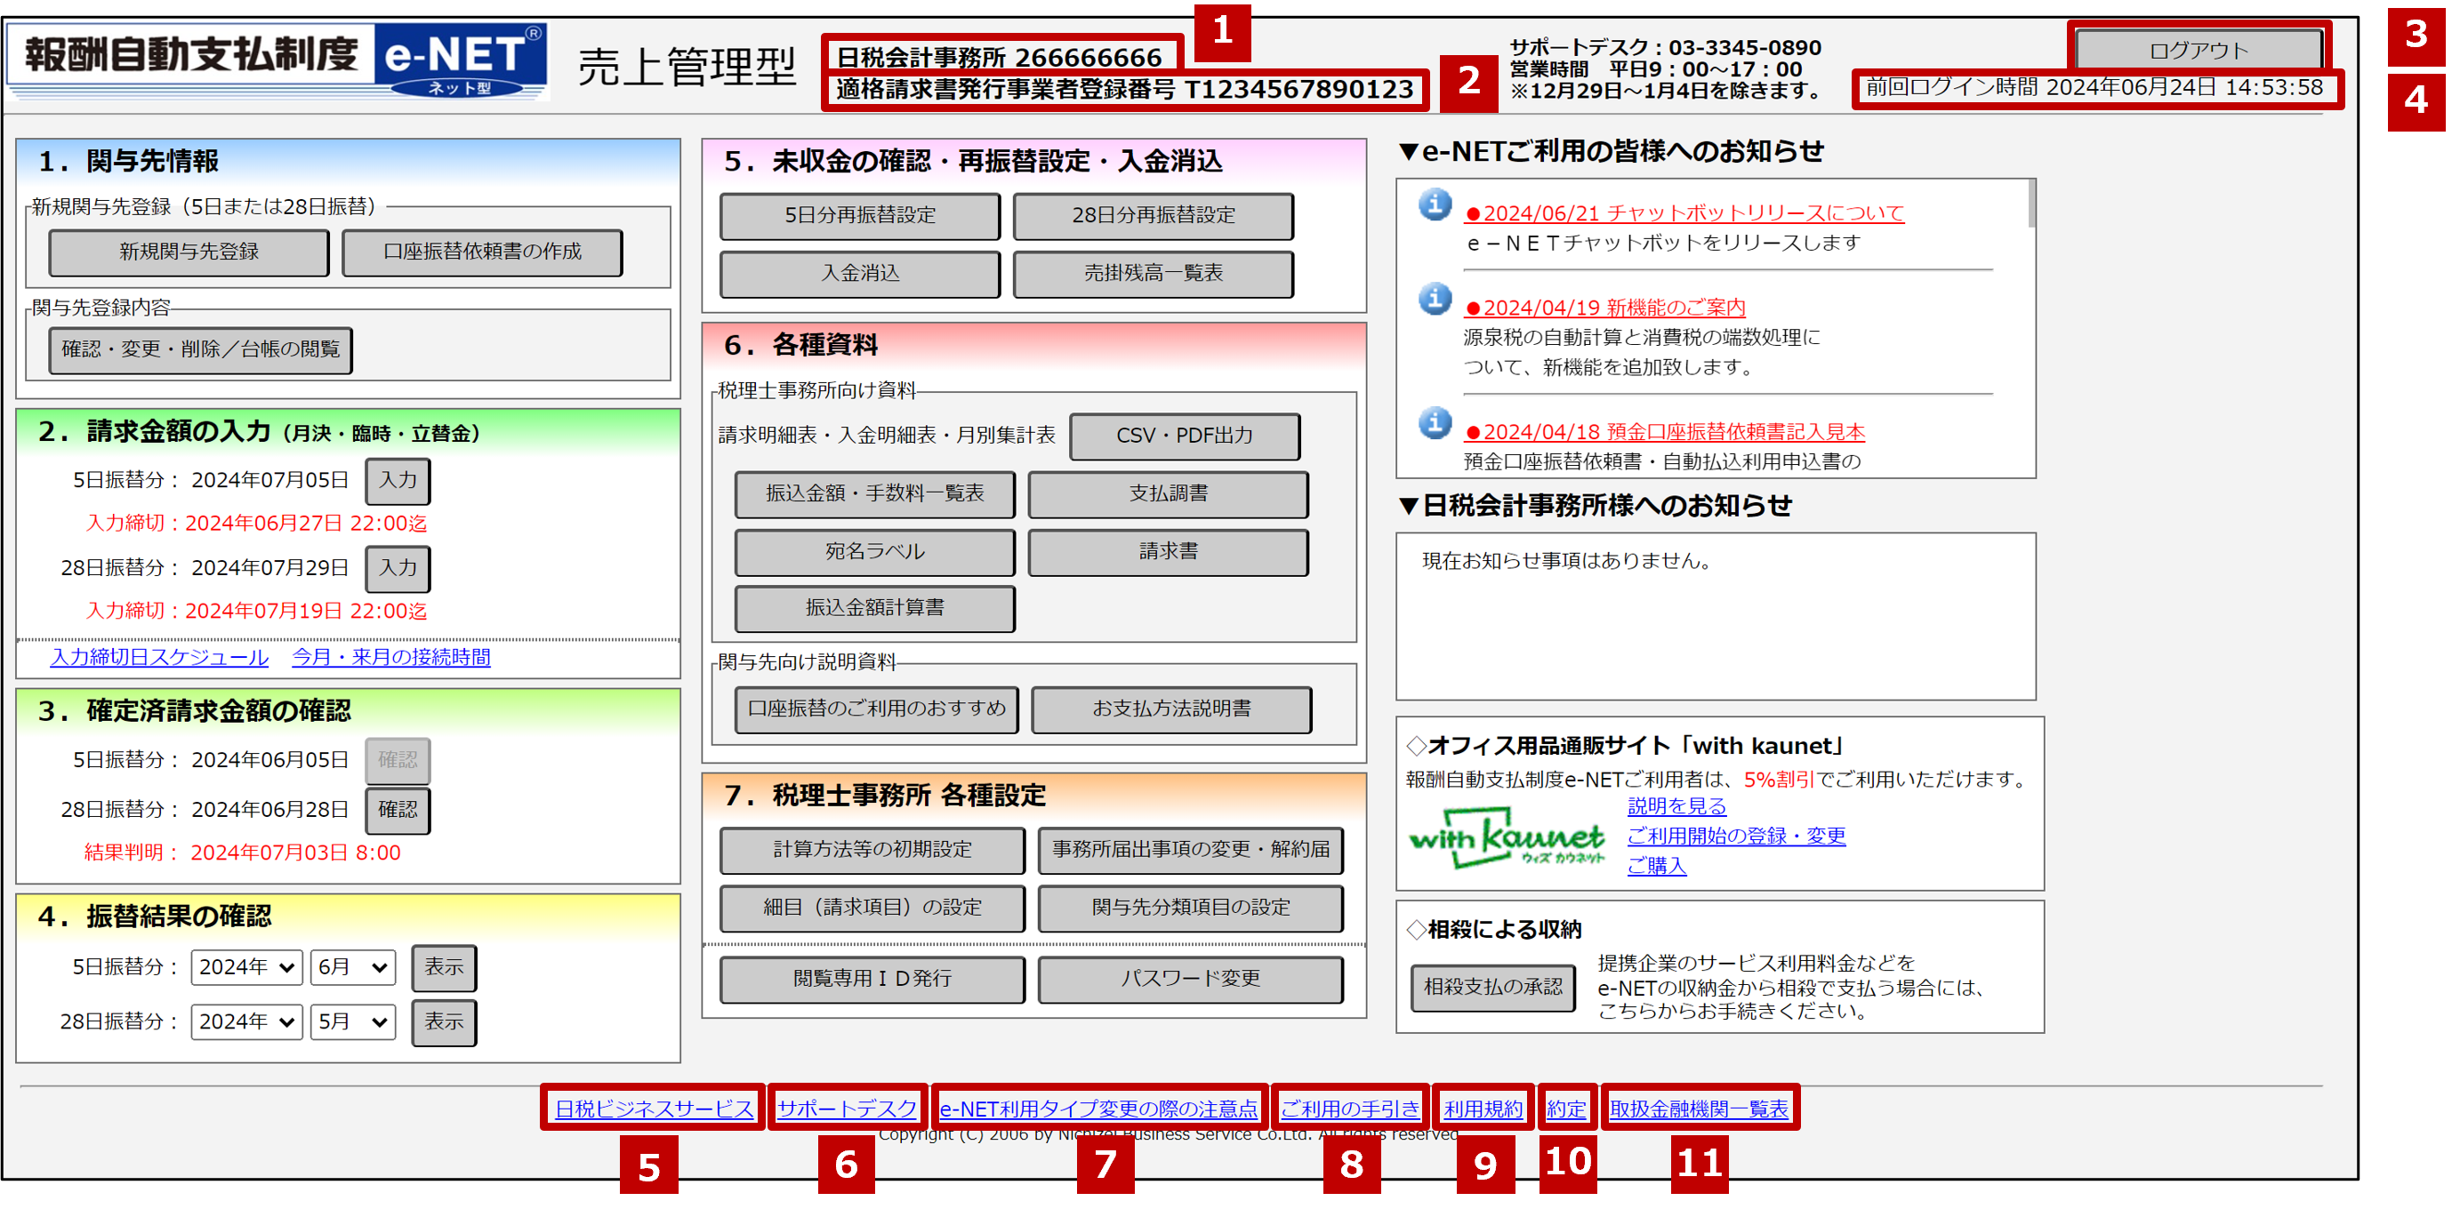Open the パスワード変更 button
This screenshot has width=2452, height=1217.
[x=1190, y=979]
